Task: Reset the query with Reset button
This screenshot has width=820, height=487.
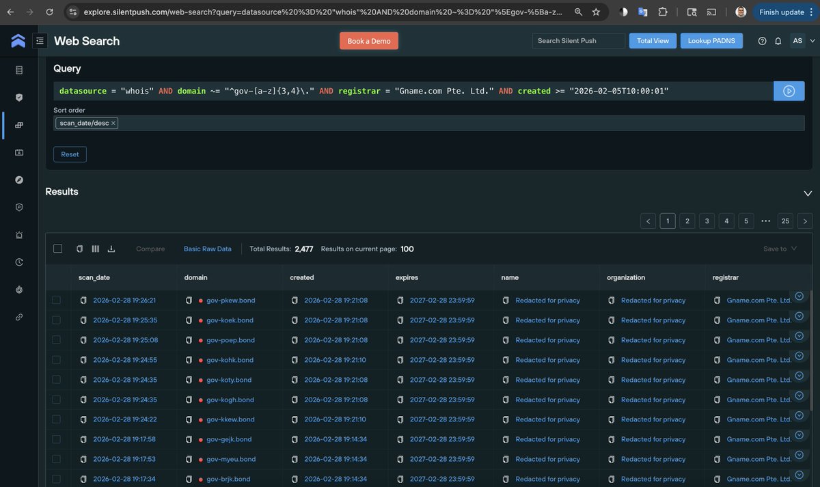Action: click(x=70, y=154)
